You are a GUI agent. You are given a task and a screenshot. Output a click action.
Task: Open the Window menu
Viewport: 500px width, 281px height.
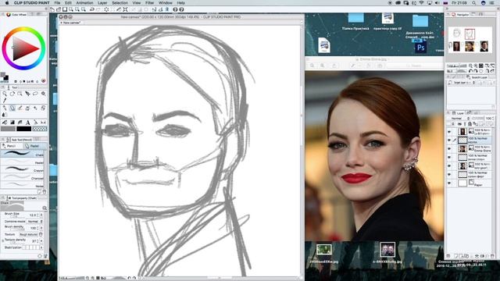click(165, 3)
